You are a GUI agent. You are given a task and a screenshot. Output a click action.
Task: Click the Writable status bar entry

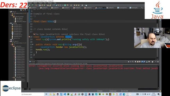[100, 91]
